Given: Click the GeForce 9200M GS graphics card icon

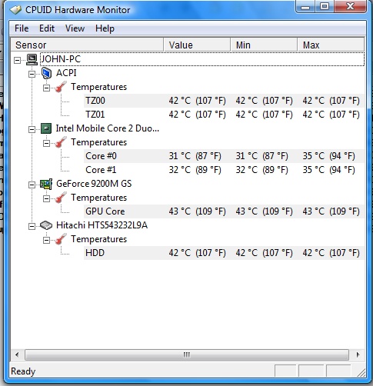Looking at the screenshot, I should click(46, 184).
